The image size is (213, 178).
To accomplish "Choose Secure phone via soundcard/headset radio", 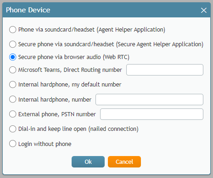I will [x=12, y=44].
